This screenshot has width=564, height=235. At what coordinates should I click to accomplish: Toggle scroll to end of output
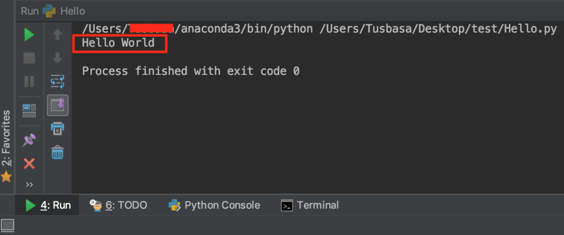tap(57, 105)
